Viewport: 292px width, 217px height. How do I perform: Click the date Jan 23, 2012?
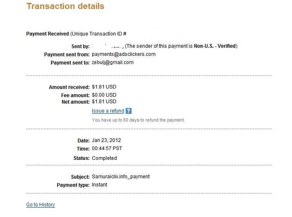click(106, 140)
